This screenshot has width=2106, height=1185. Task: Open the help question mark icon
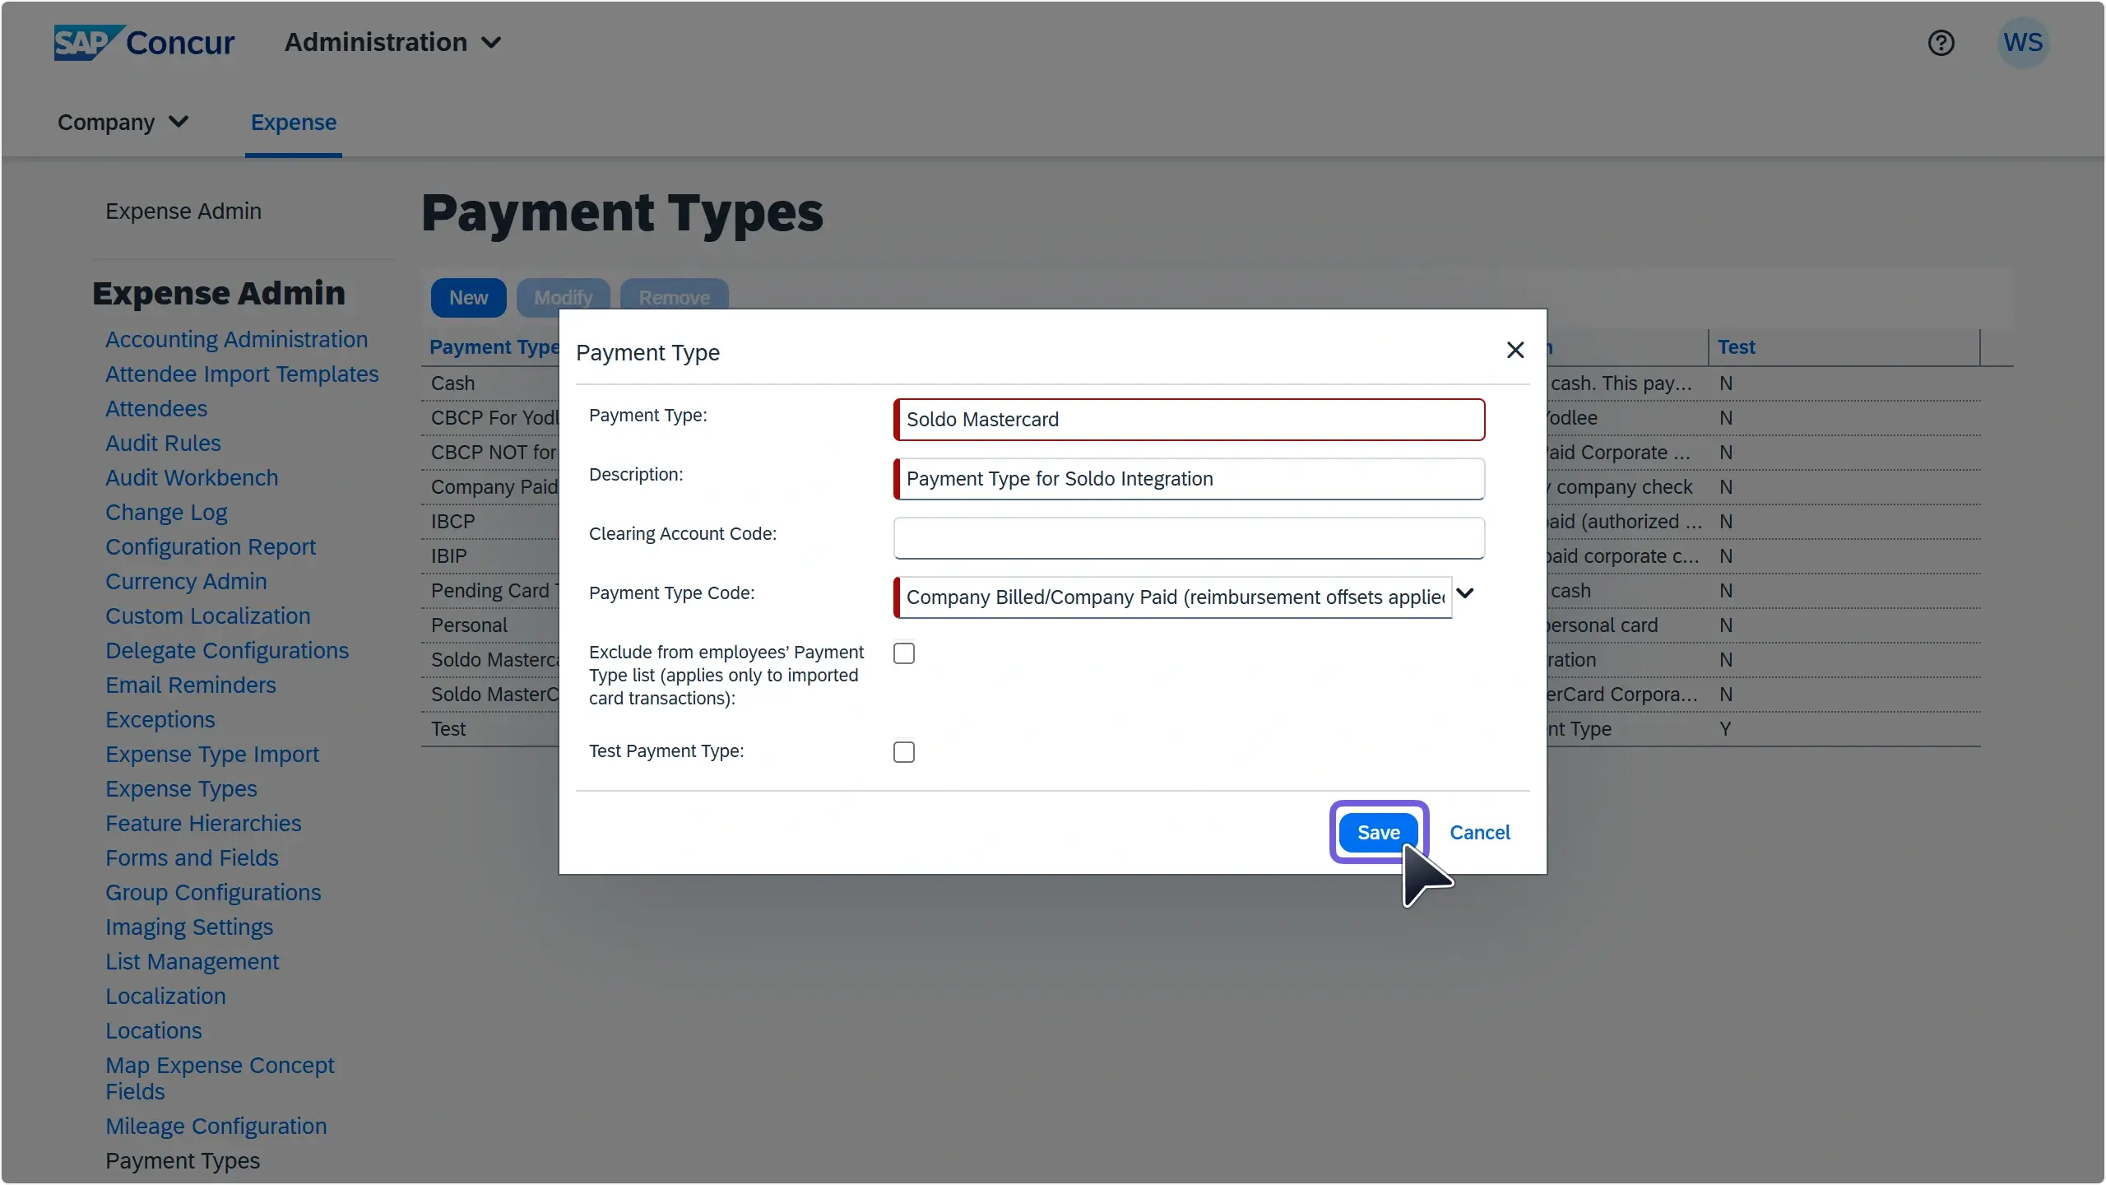pos(1941,42)
